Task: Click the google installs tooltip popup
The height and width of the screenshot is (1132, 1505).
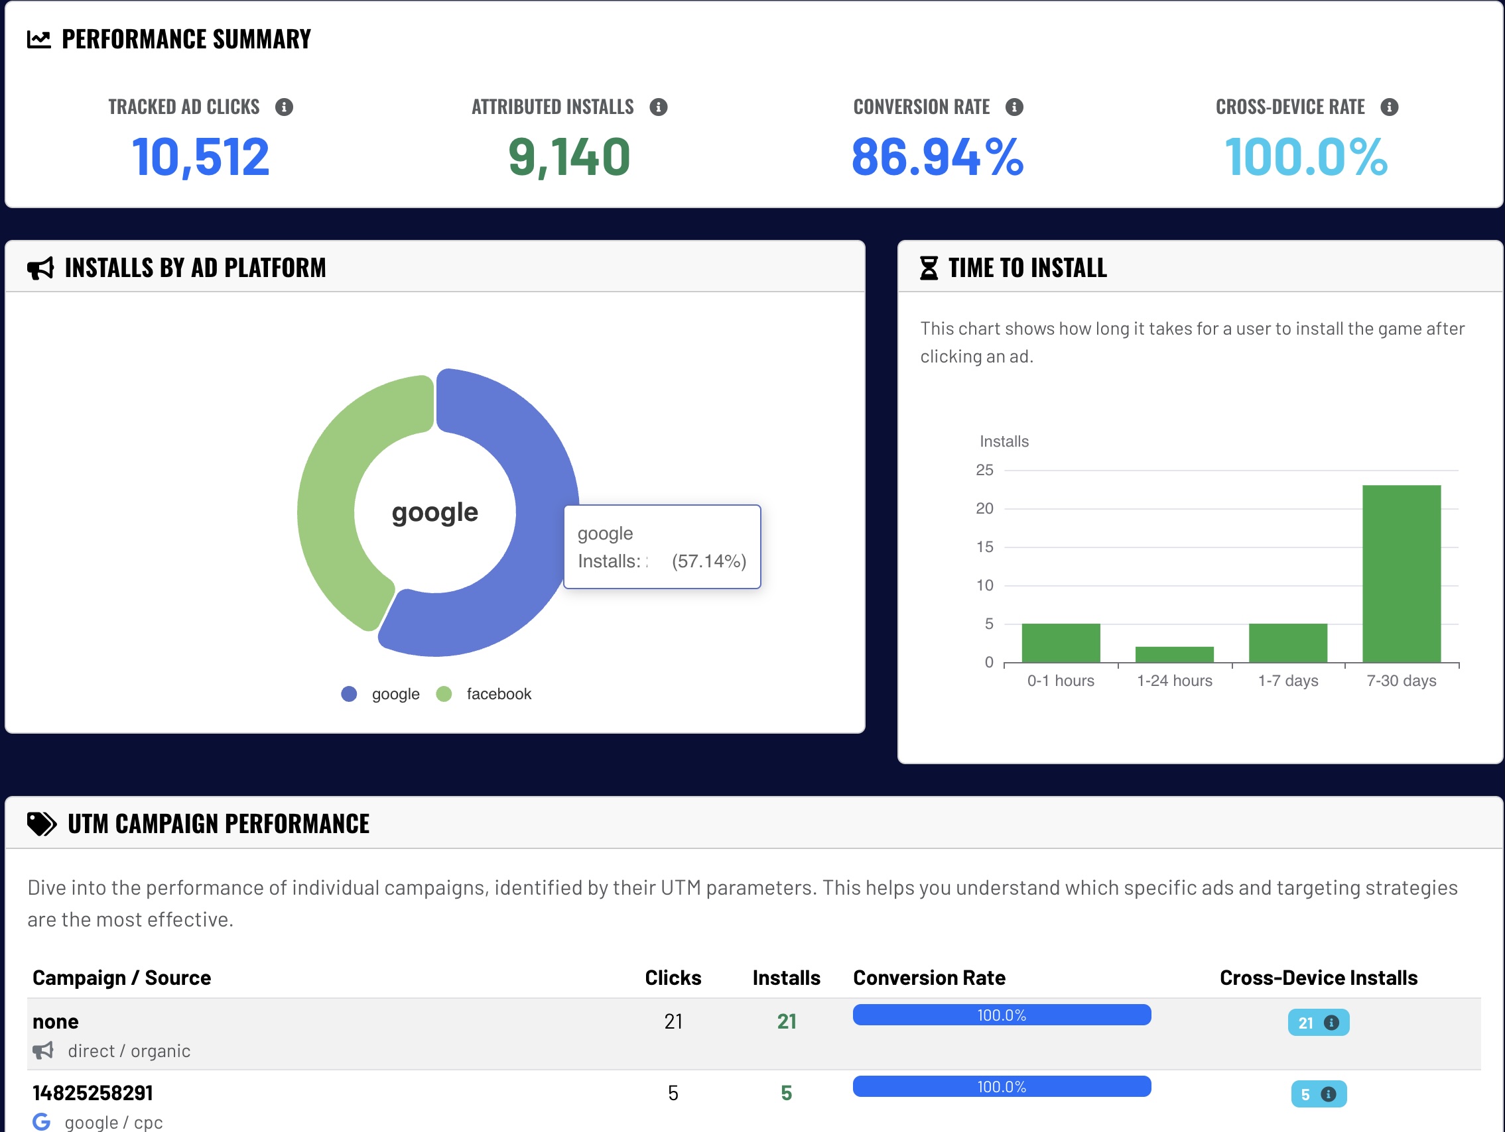Action: pos(661,547)
